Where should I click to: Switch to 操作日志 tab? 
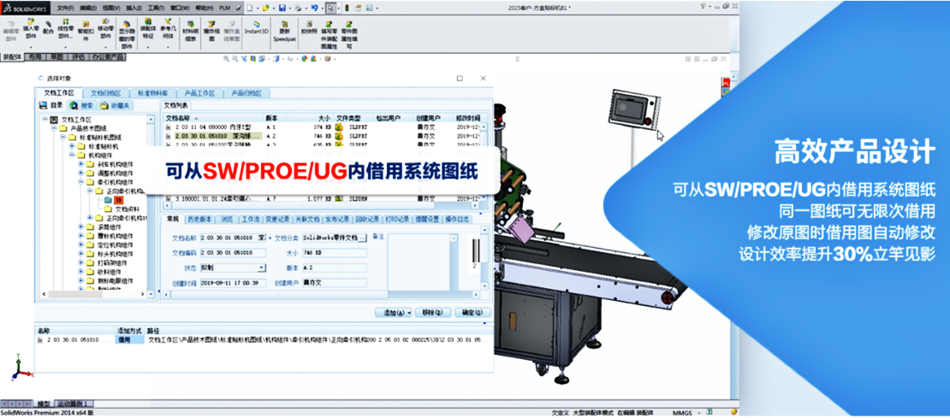[x=457, y=219]
